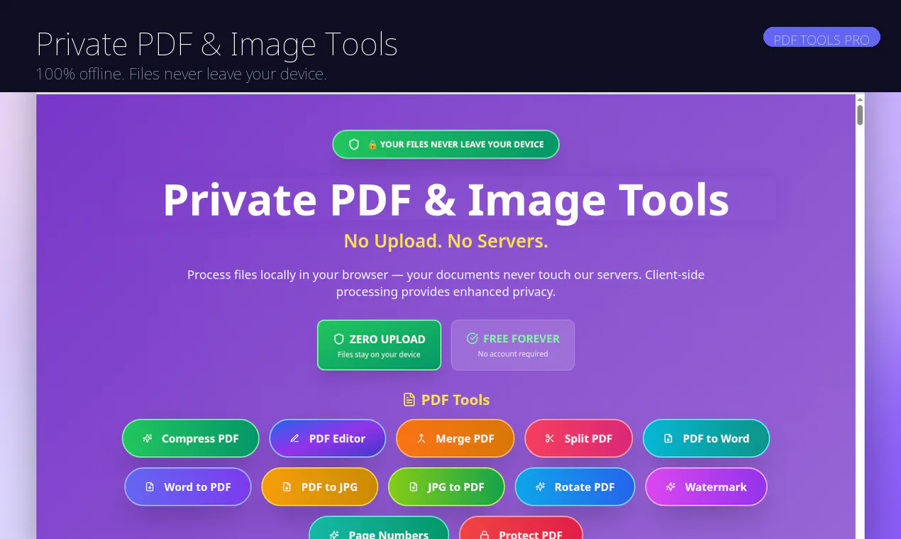Click the checkmark icon on FREE FOREVER
Image resolution: width=901 pixels, height=539 pixels.
click(x=472, y=338)
